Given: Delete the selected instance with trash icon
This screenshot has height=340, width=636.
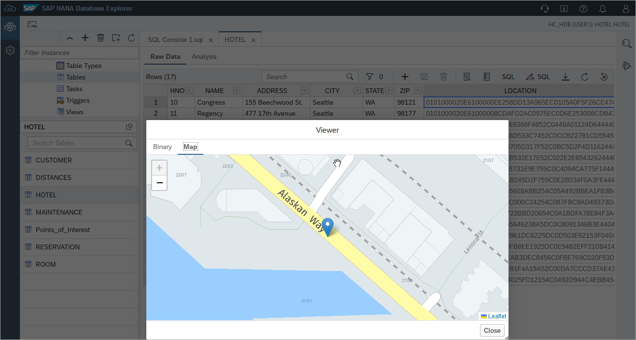Looking at the screenshot, I should 100,38.
